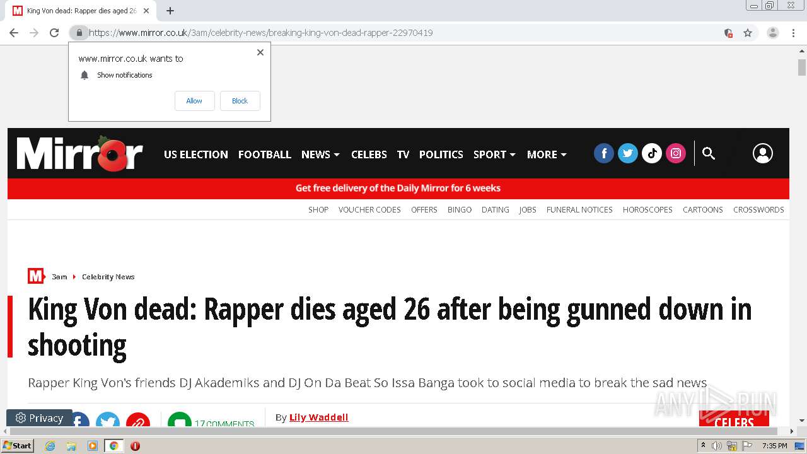Viewport: 807px width, 454px height.
Task: Allow notifications from mirror.co.uk
Action: pos(194,101)
